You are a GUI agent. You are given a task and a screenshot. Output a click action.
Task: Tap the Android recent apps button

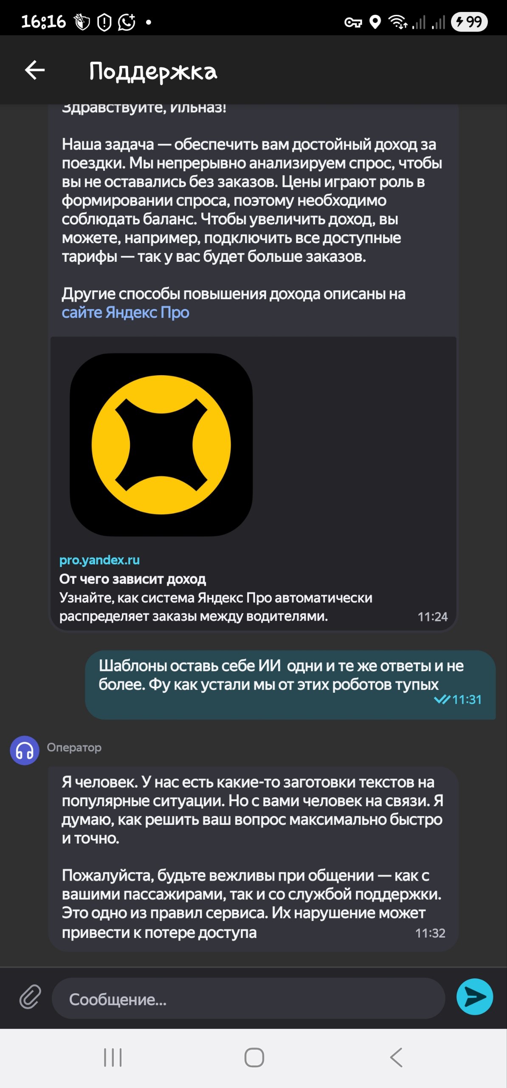113,1058
